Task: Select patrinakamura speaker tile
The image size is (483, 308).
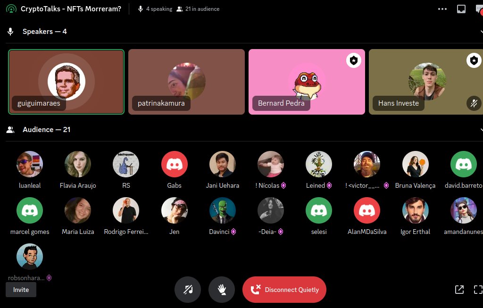Action: click(186, 82)
